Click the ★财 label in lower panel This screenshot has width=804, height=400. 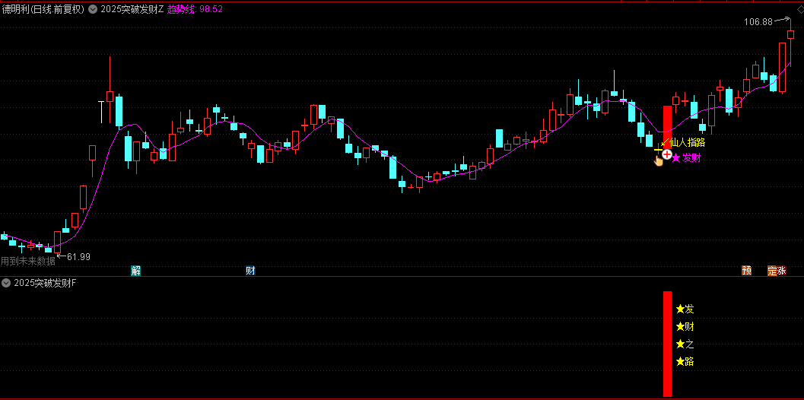coord(685,327)
